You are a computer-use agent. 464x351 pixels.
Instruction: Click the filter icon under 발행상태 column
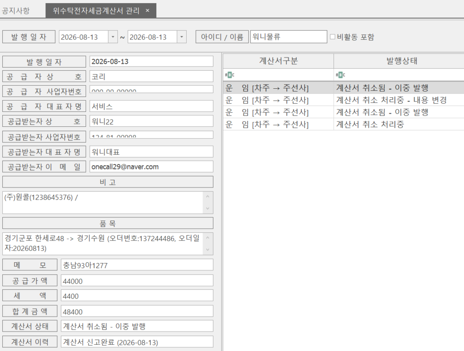point(340,75)
